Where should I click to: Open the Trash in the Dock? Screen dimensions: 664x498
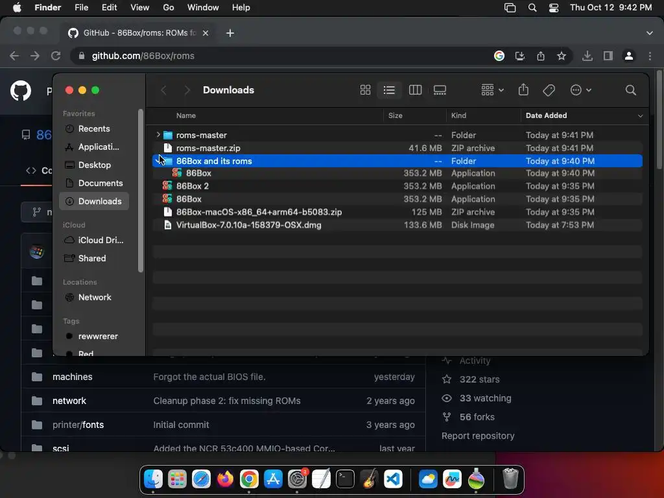pos(510,479)
